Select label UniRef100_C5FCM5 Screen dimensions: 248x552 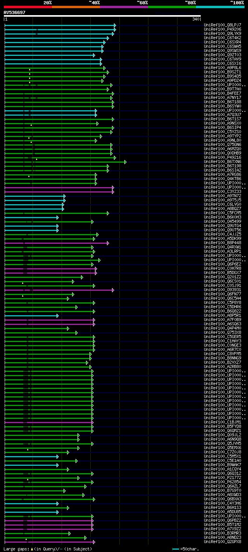223,213
